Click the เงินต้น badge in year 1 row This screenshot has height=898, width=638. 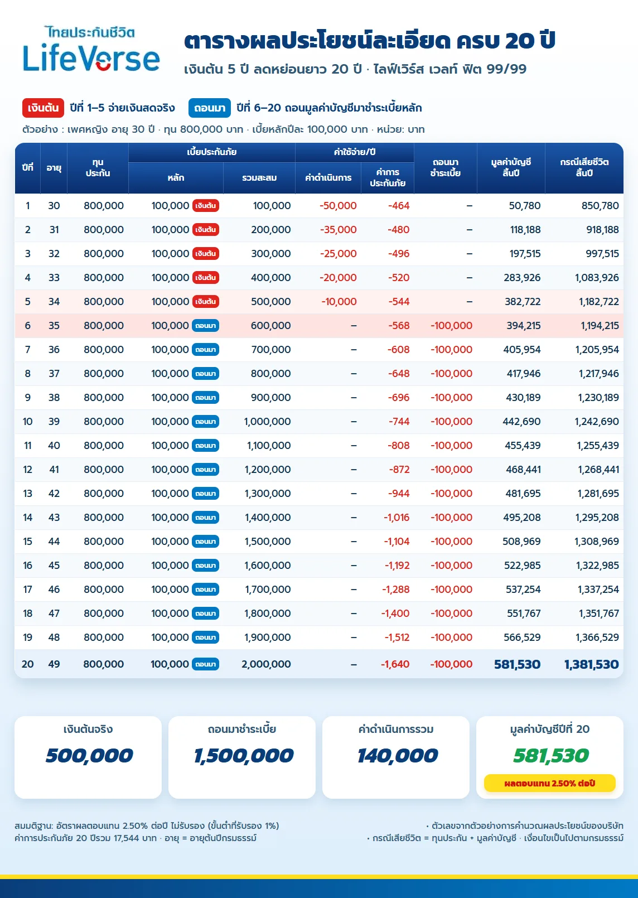point(206,205)
